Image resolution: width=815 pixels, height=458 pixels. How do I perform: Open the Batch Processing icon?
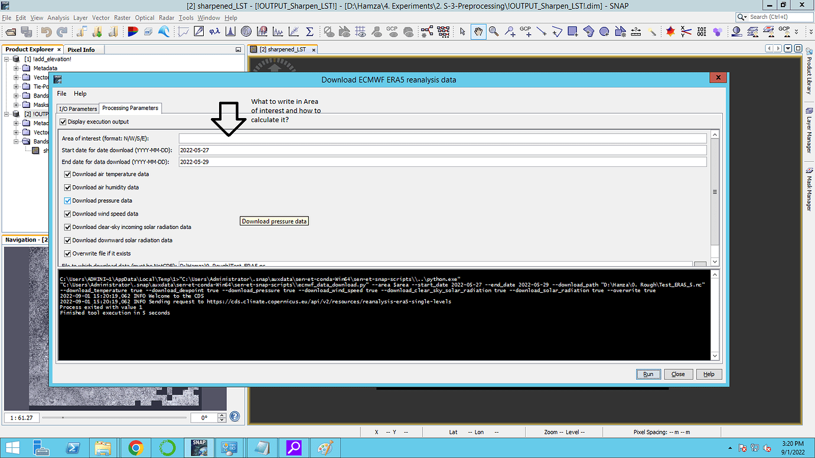444,32
